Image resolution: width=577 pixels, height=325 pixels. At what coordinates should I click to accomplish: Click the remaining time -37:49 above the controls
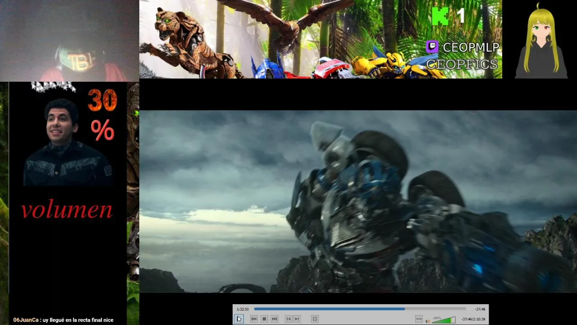coord(480,309)
